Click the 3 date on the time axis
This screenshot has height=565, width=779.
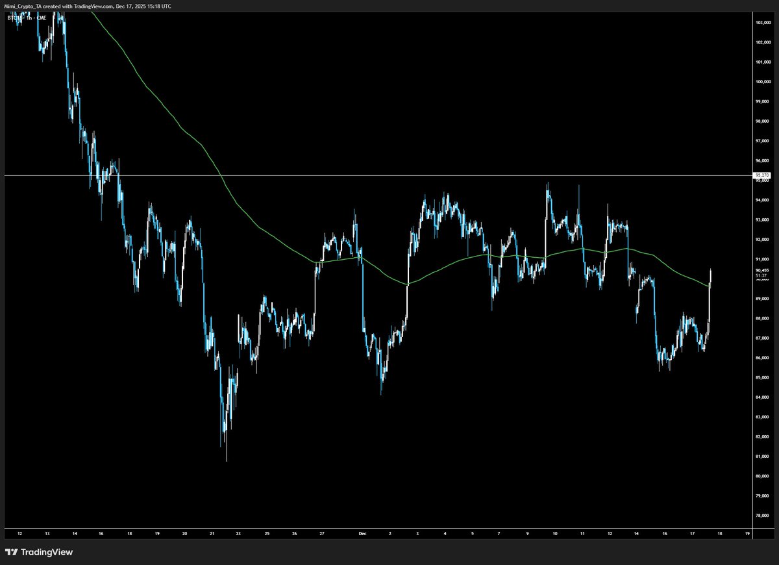pos(417,533)
